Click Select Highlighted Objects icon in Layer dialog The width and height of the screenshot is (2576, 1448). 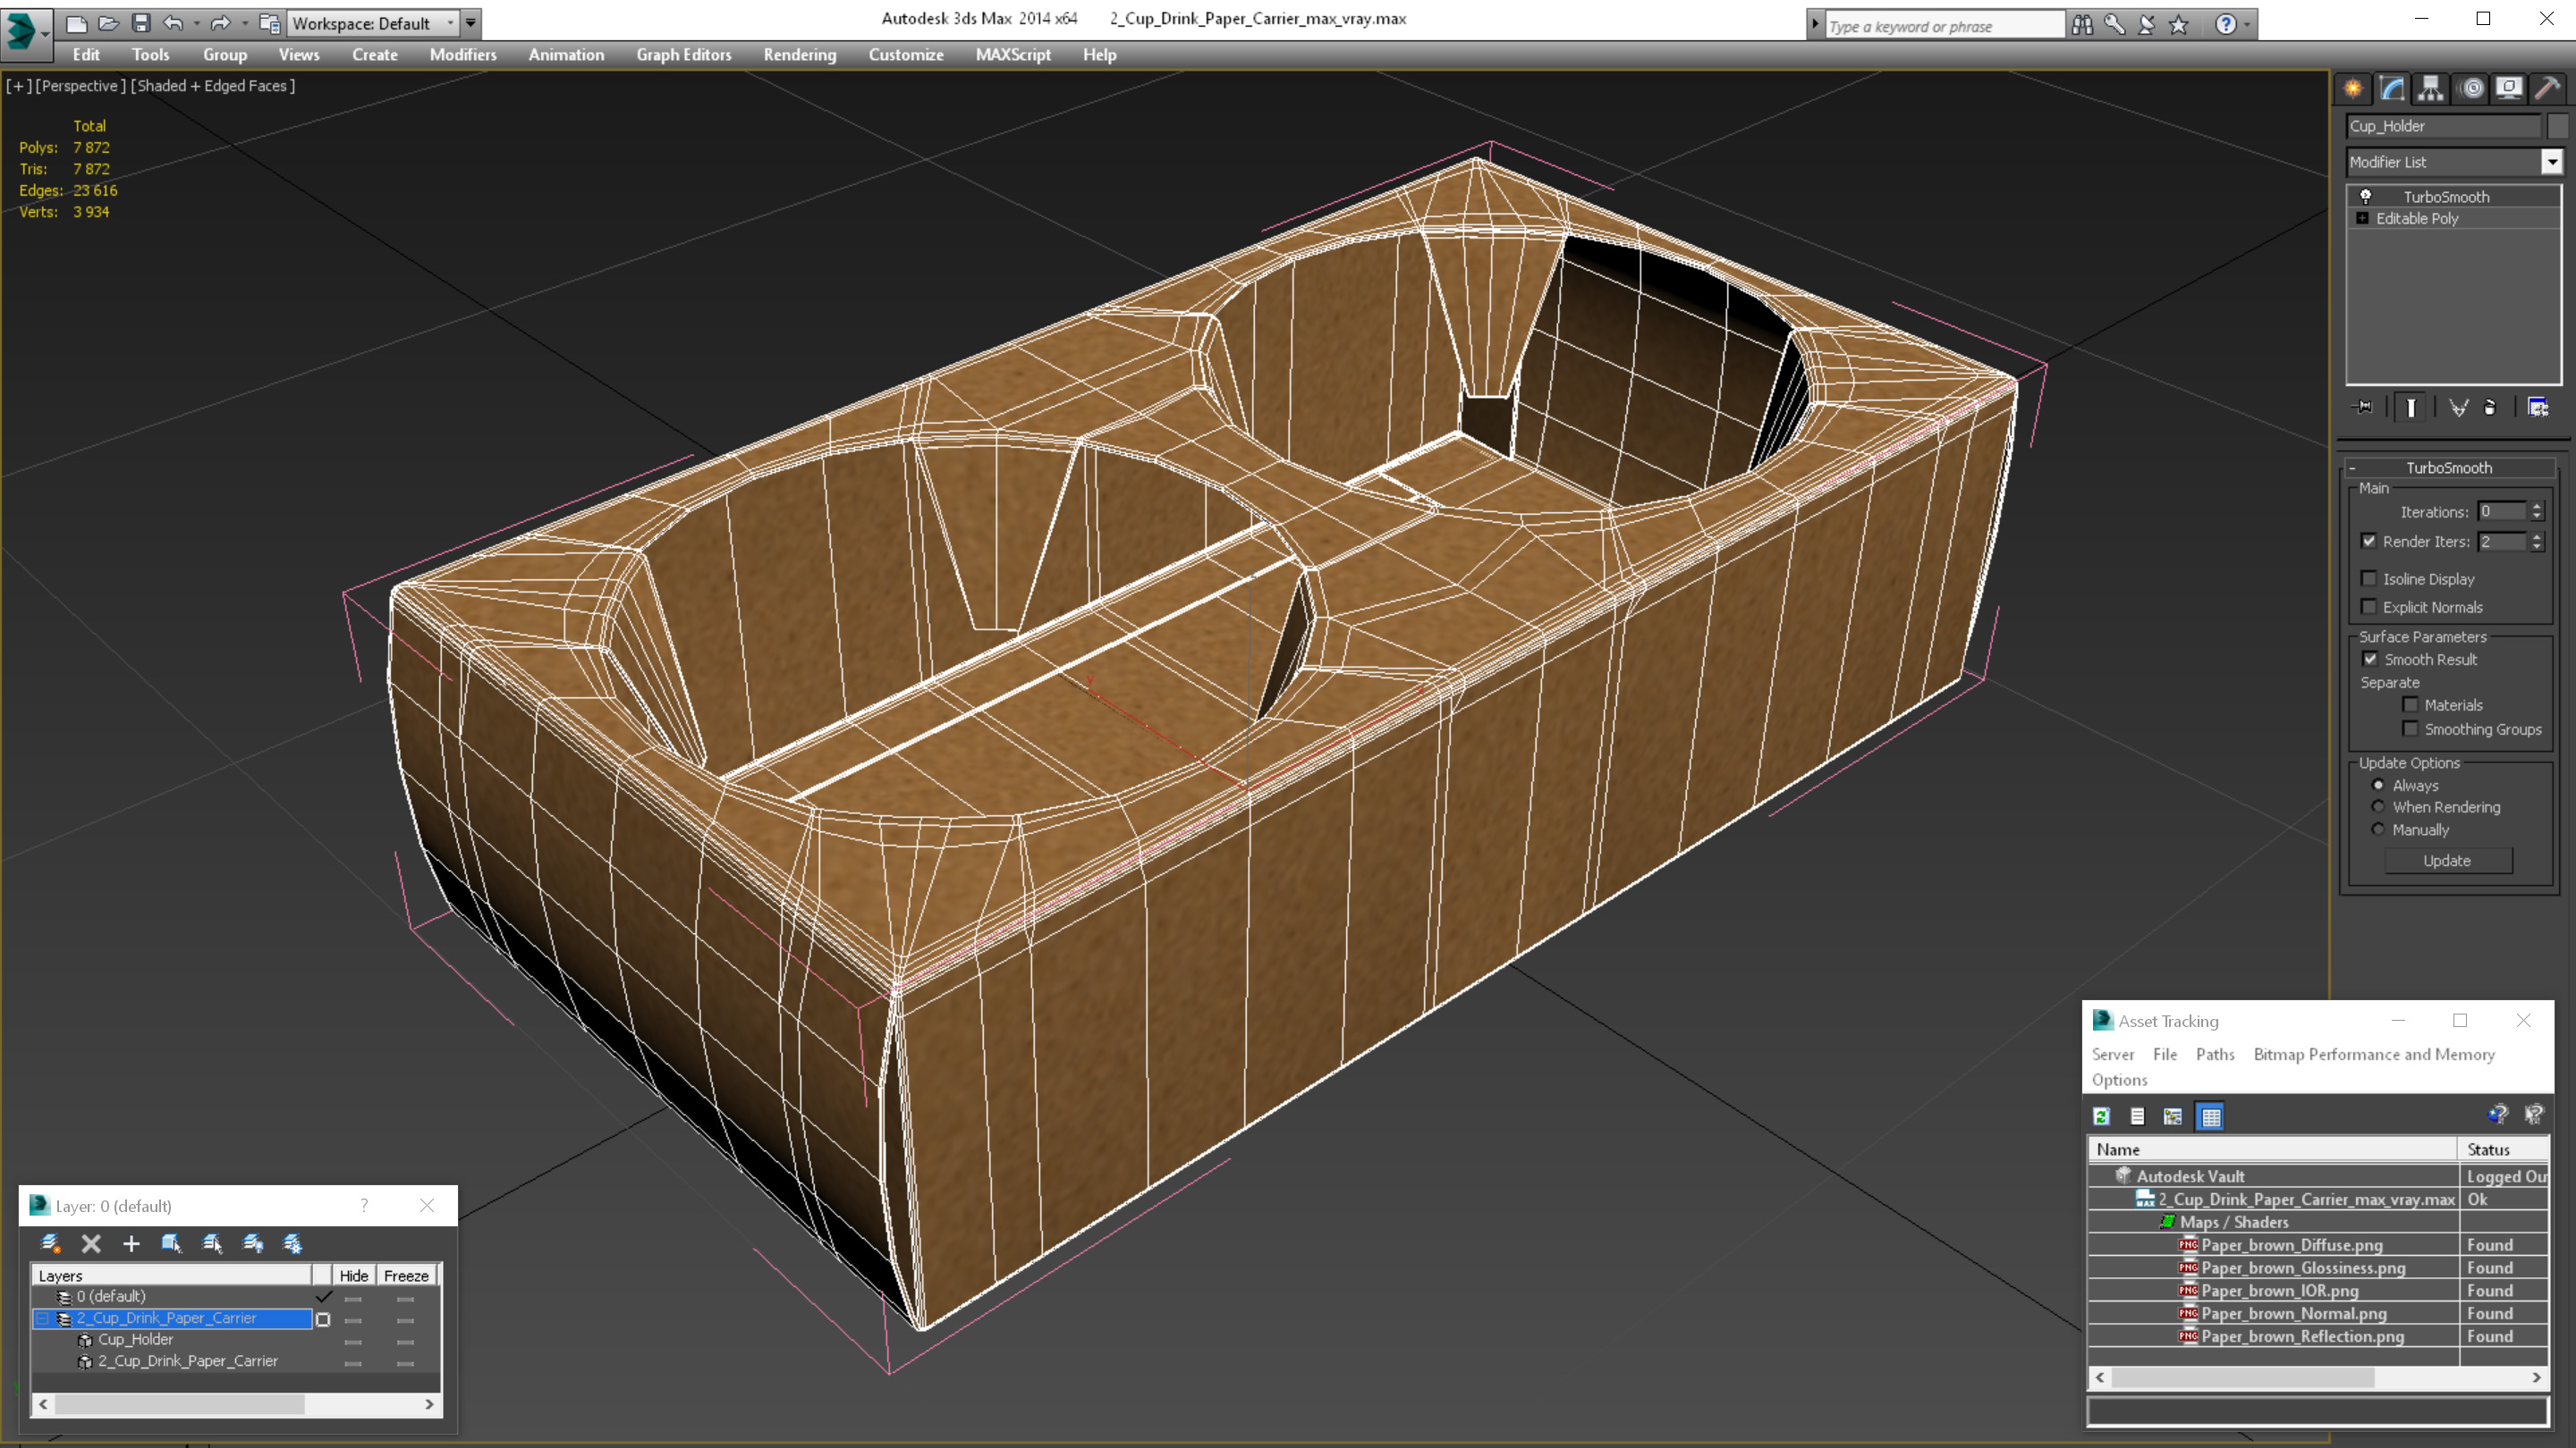pos(171,1243)
